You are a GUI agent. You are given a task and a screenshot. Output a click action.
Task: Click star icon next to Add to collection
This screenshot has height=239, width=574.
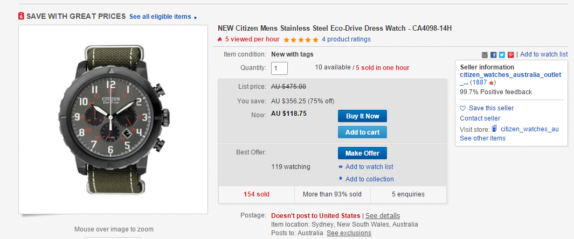click(341, 179)
